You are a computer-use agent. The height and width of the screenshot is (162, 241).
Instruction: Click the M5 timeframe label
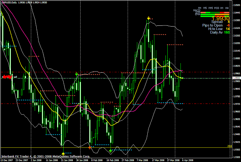(x=205, y=8)
